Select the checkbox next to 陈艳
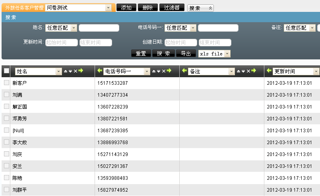320x196 pixels. 6,178
